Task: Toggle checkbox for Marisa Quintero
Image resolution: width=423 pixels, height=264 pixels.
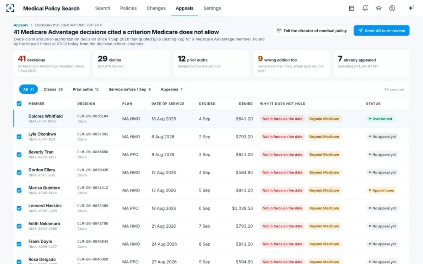Action: coord(19,190)
